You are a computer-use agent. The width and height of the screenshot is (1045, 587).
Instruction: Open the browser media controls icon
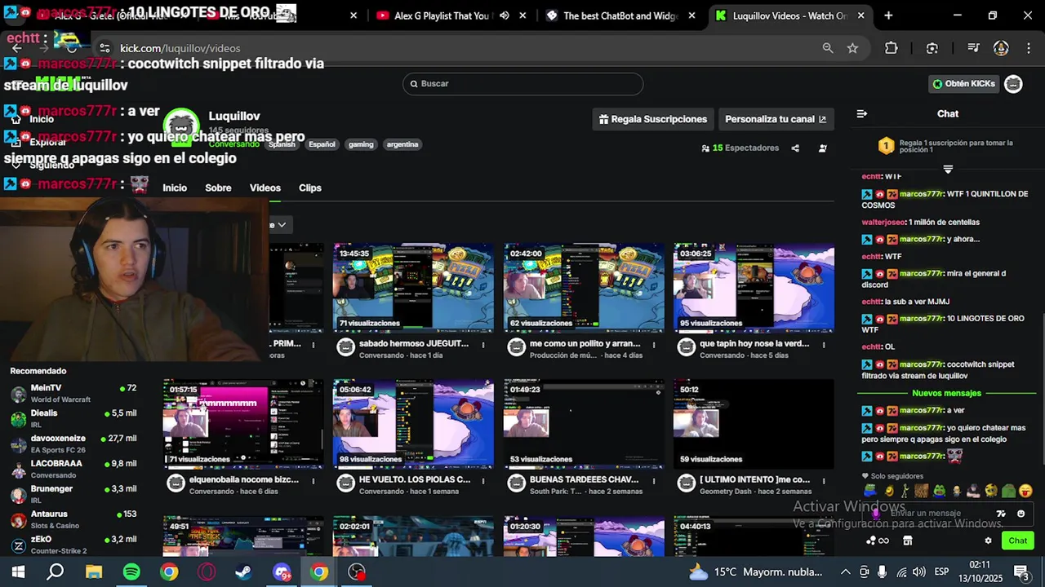coord(973,48)
